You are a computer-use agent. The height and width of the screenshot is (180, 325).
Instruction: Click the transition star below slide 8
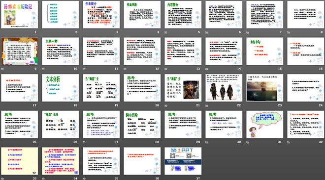click(x=289, y=32)
